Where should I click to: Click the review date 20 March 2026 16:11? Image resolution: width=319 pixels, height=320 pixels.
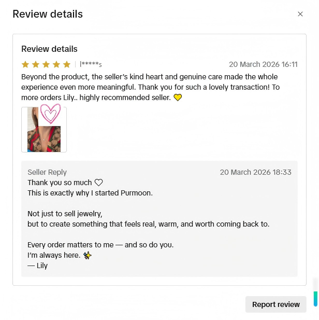[x=263, y=64]
